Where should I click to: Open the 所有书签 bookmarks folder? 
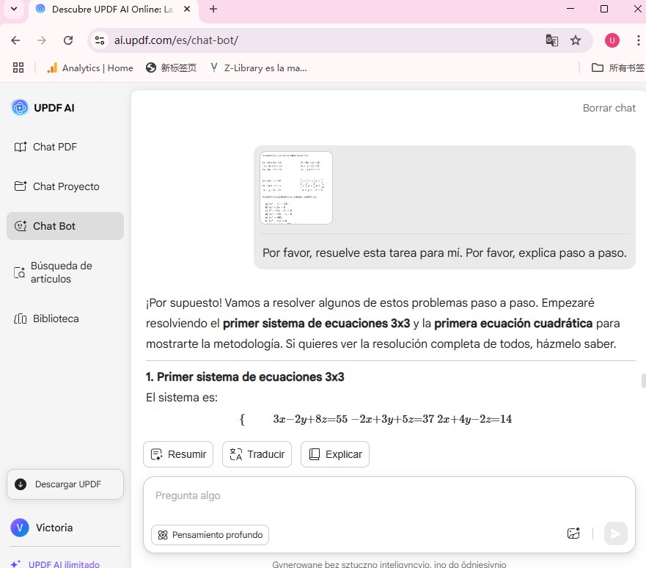pyautogui.click(x=617, y=68)
